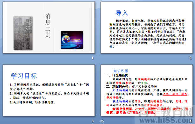This screenshot has width=195, height=124.
Task: Click slide number 3 label
Action: [93, 121]
